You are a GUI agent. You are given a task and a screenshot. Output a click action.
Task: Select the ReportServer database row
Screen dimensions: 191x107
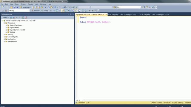[14, 28]
